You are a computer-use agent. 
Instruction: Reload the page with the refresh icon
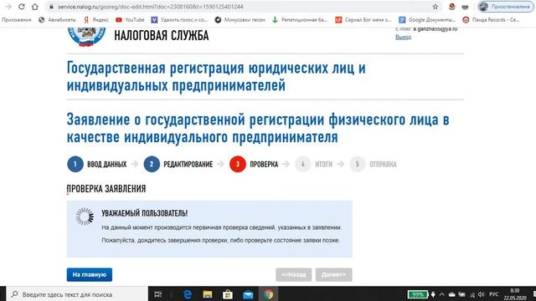pyautogui.click(x=22, y=7)
